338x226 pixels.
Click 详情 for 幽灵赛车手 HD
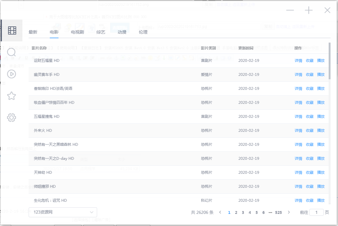pyautogui.click(x=298, y=75)
